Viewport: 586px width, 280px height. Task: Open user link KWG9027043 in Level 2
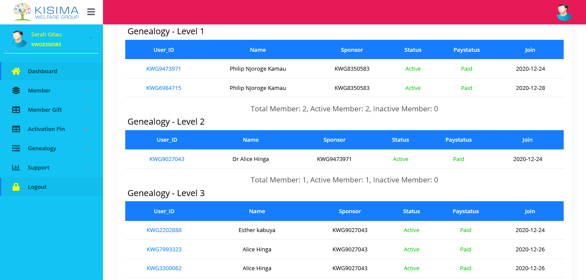167,159
